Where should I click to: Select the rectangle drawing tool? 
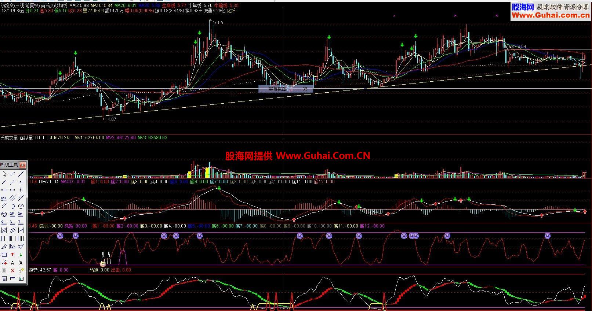tap(4, 254)
